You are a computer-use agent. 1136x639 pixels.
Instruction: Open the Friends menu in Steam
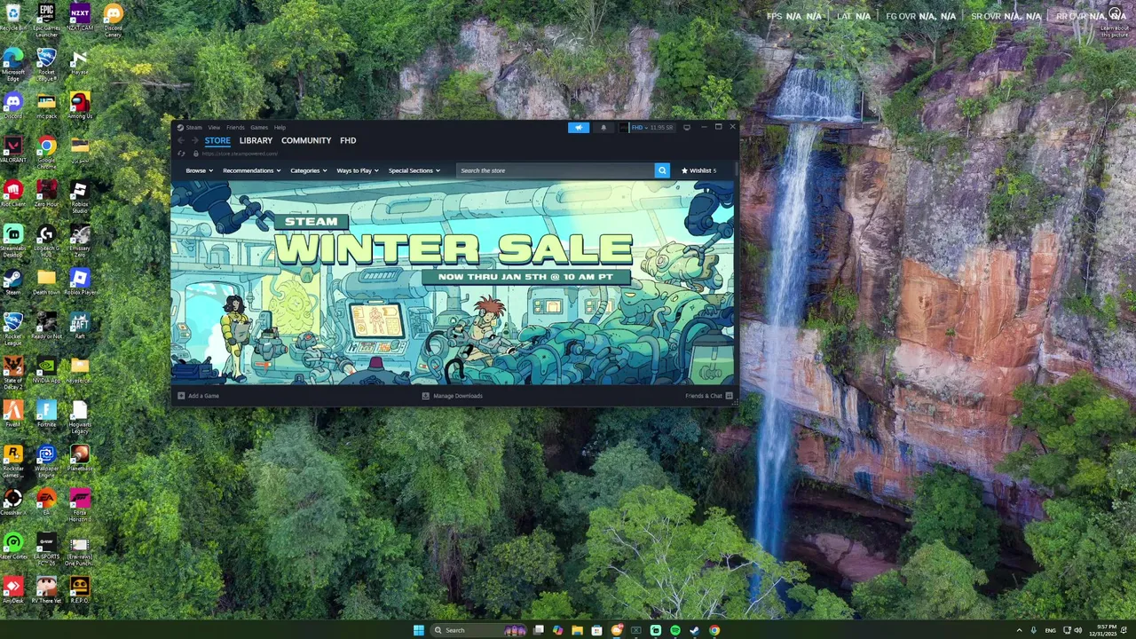[235, 128]
